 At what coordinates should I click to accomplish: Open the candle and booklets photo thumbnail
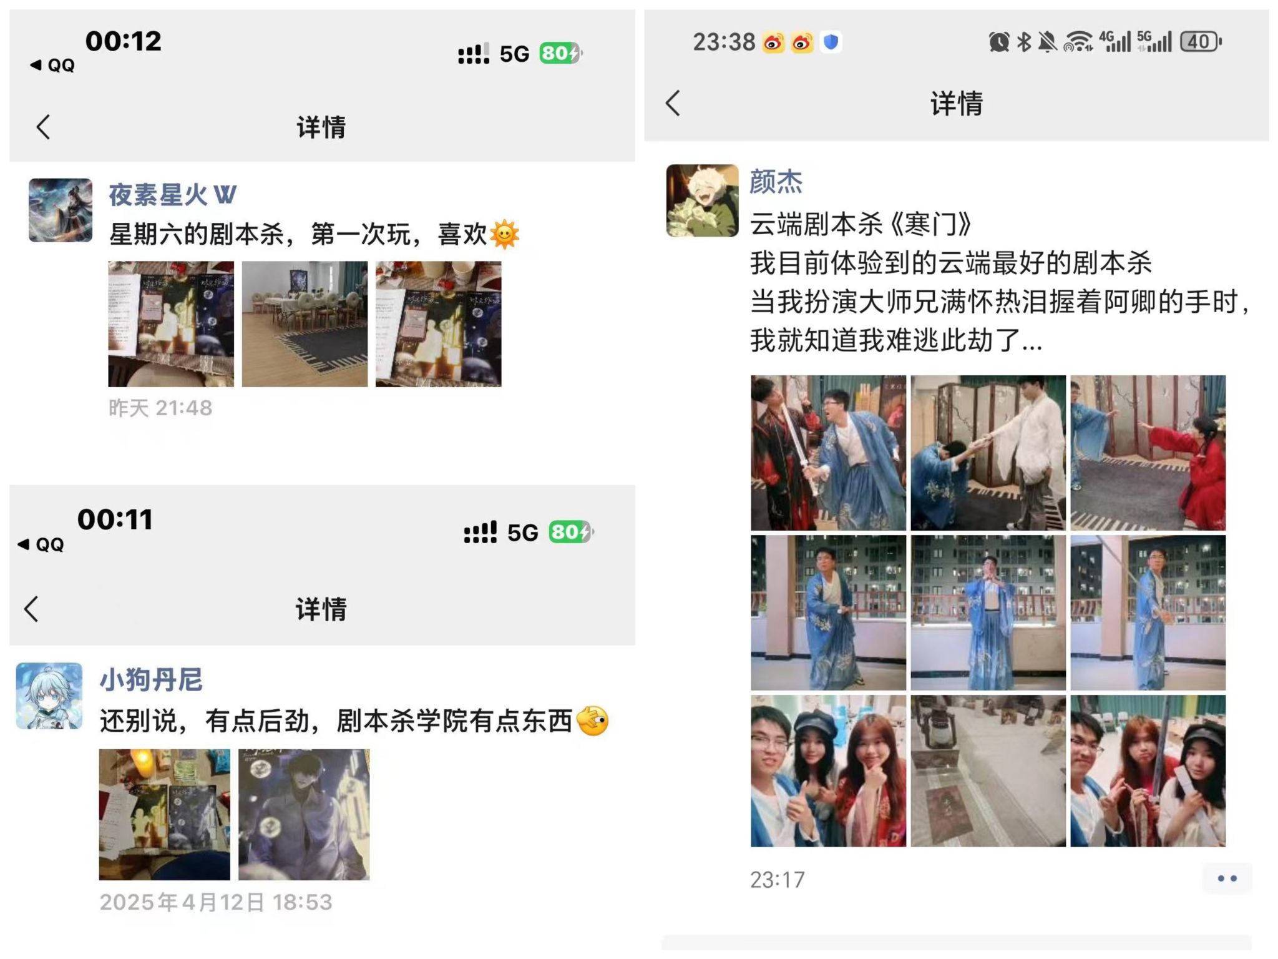point(165,815)
